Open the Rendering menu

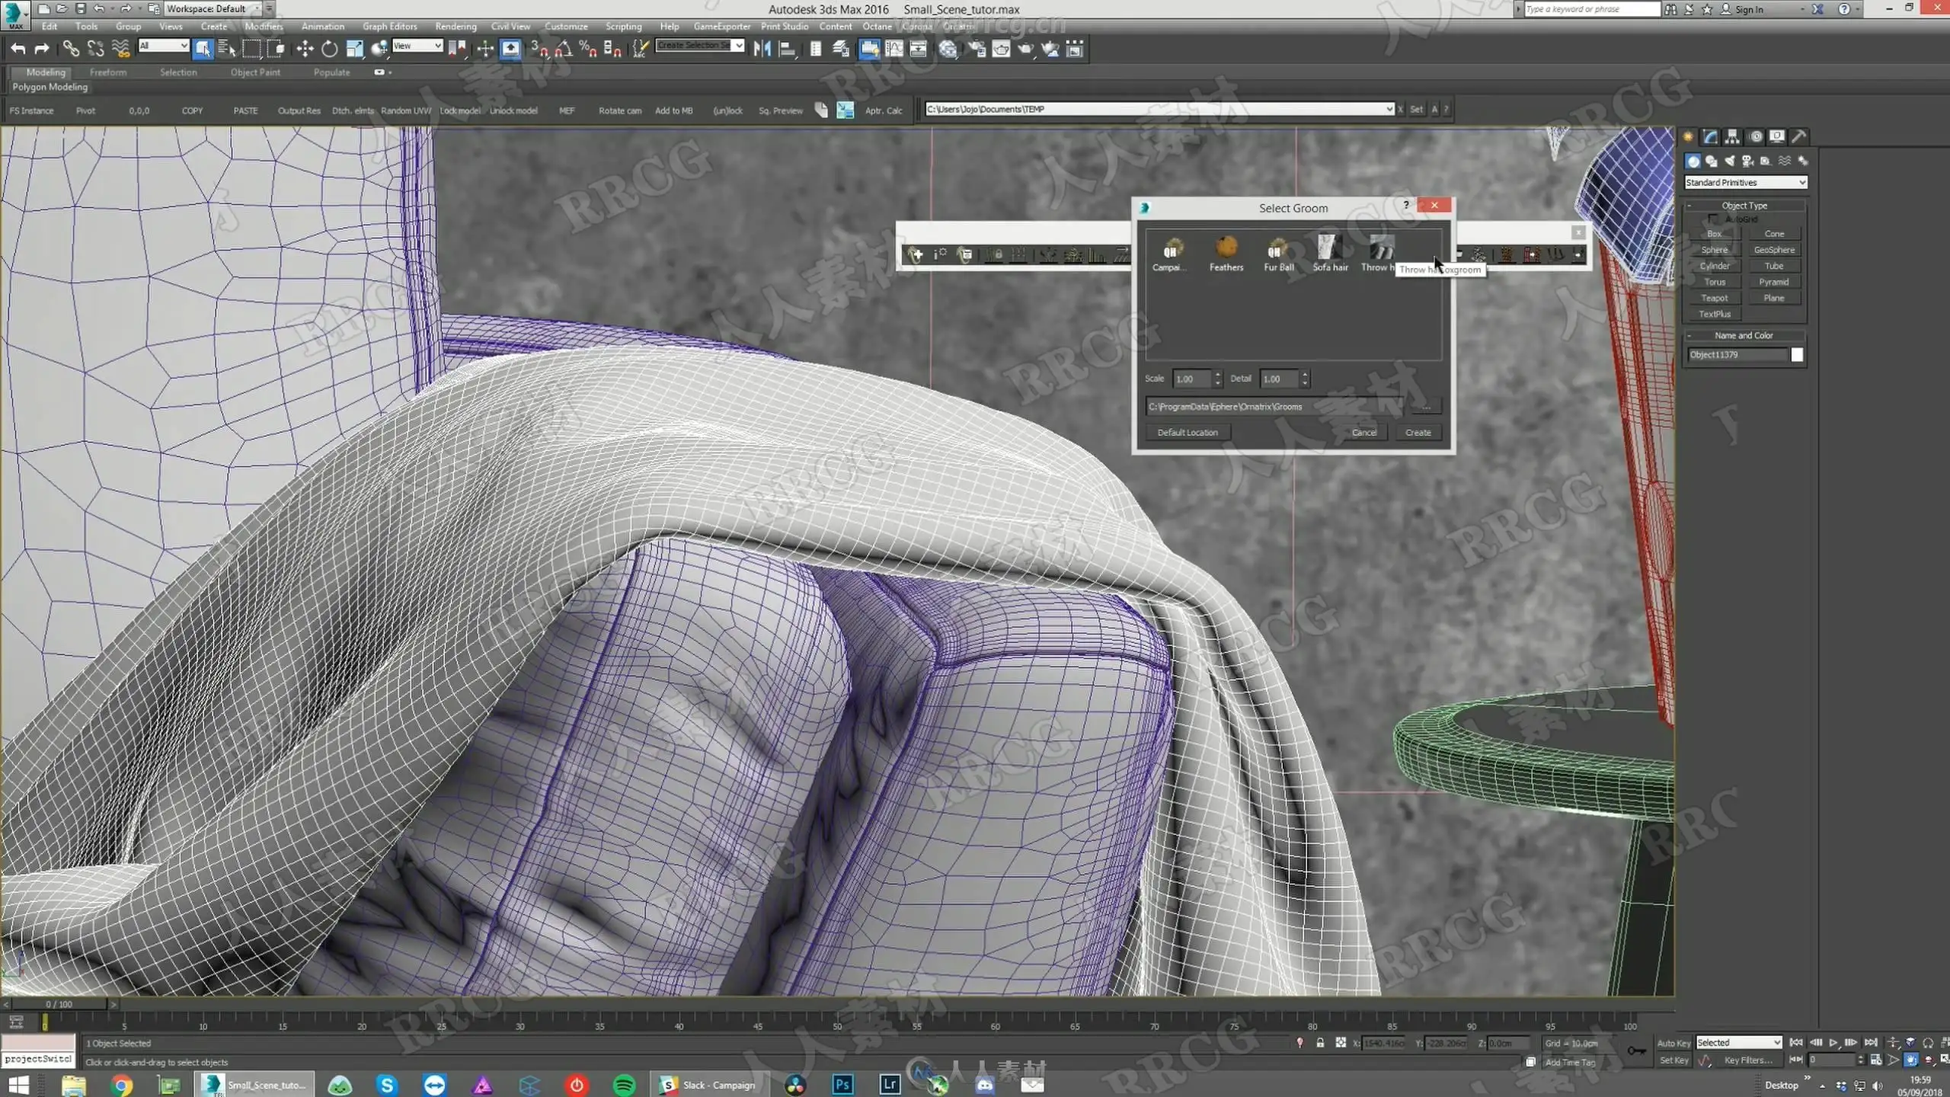tap(455, 26)
